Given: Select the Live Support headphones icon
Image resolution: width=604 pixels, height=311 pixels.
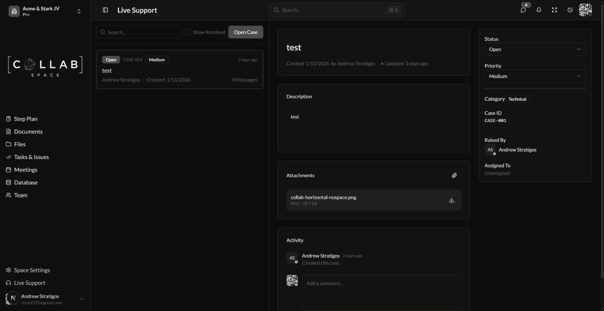Looking at the screenshot, I should tap(8, 282).
